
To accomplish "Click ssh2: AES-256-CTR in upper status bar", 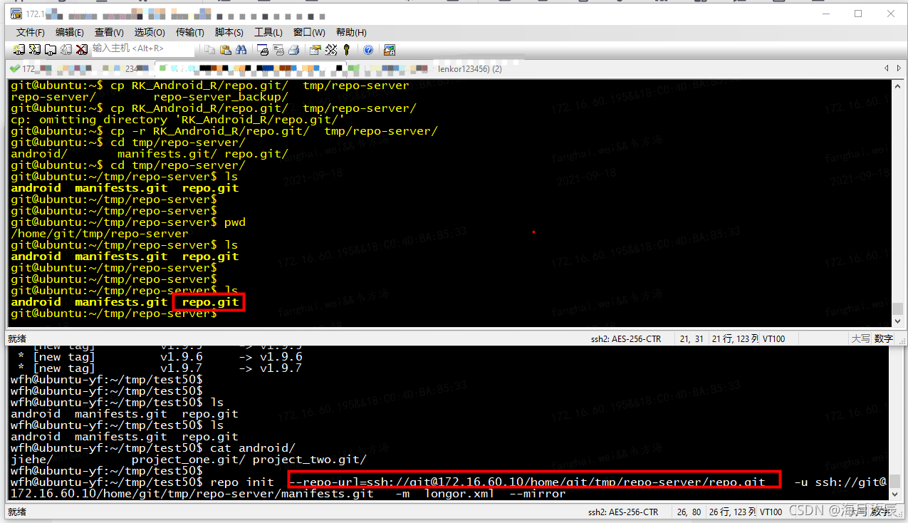I will (x=626, y=339).
